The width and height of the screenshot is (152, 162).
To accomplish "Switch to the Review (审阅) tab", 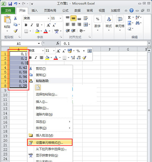I will 90,11.
